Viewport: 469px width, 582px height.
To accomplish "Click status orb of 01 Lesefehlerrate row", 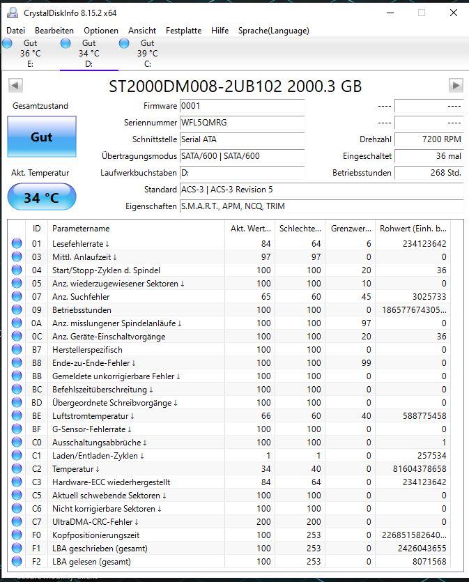I will click(x=17, y=243).
